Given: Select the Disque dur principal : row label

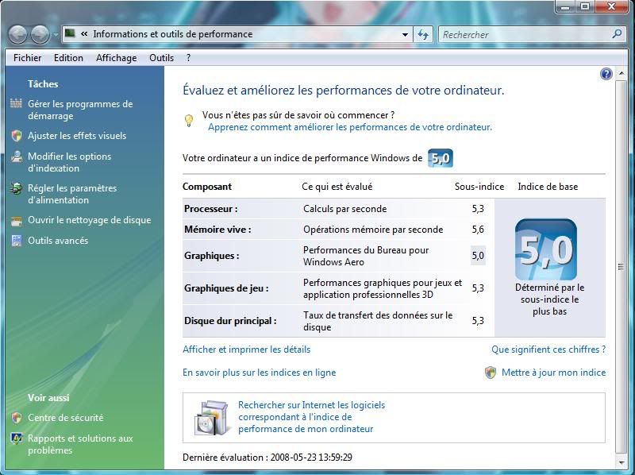Looking at the screenshot, I should (x=230, y=321).
